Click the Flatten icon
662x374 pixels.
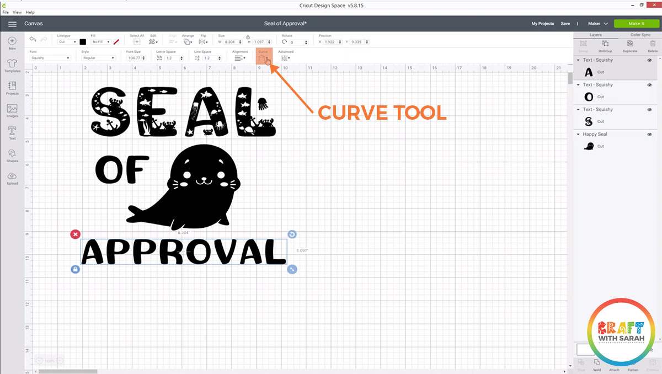coord(633,364)
